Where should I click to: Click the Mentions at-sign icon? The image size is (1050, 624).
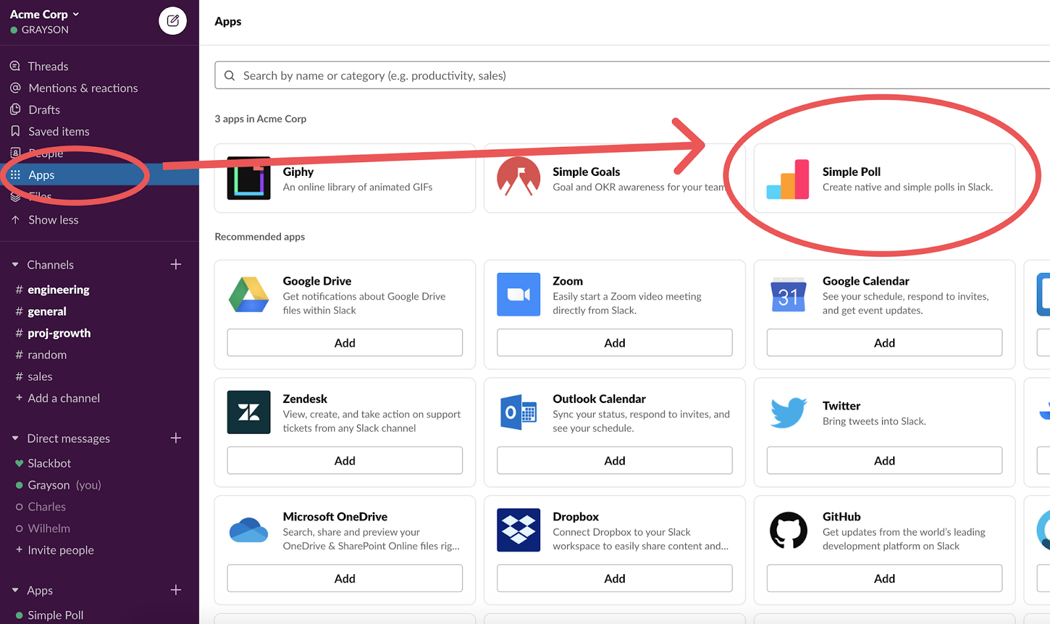(15, 87)
